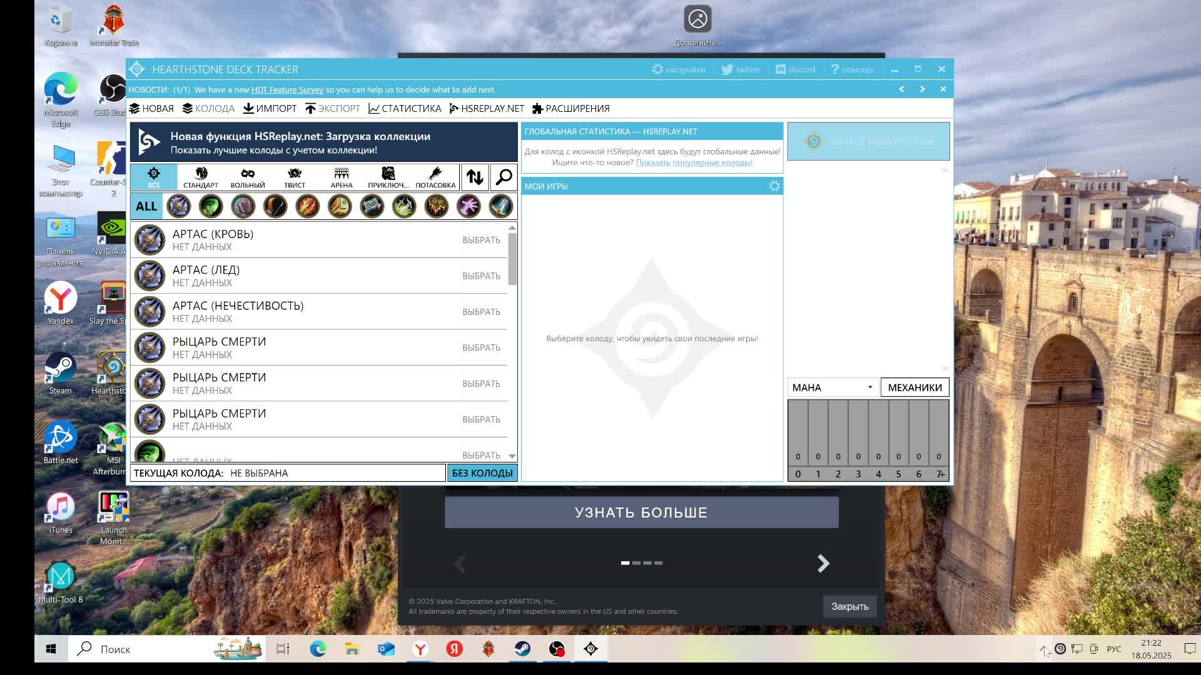Filter decks by Mage class icon
The height and width of the screenshot is (675, 1201).
click(x=308, y=206)
